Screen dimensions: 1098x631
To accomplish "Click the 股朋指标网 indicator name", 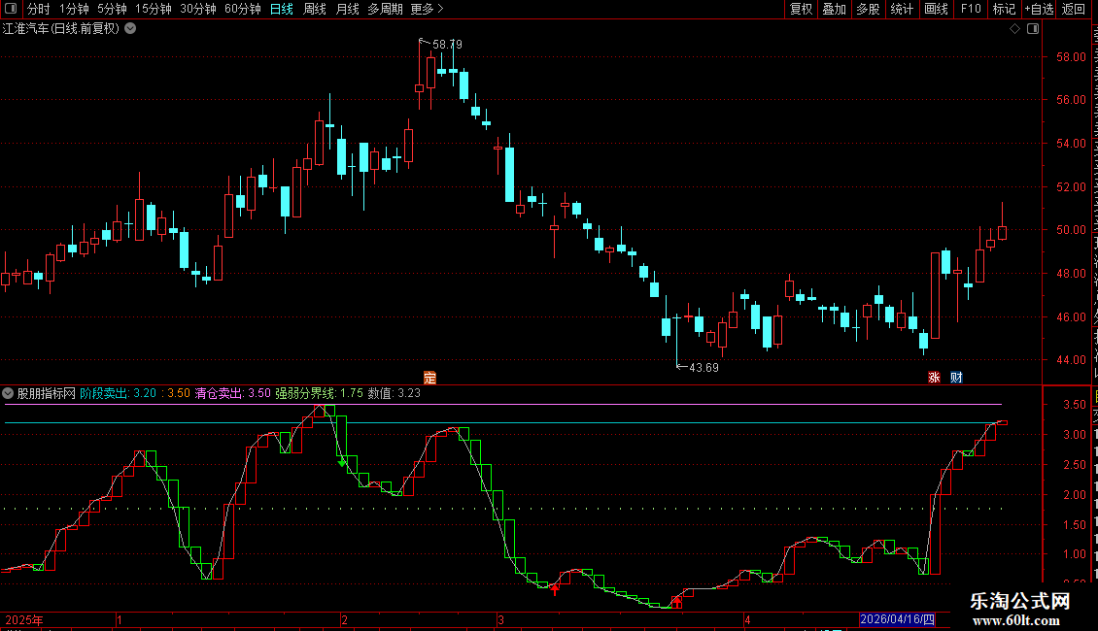I will (x=47, y=393).
